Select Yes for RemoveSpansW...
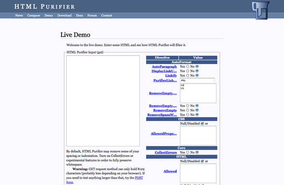Viewport: 284px width, 185px height. [x=188, y=115]
